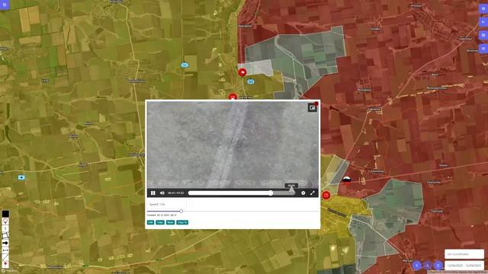488x274 pixels.
Task: Click the Copy To button
Action: (x=182, y=222)
